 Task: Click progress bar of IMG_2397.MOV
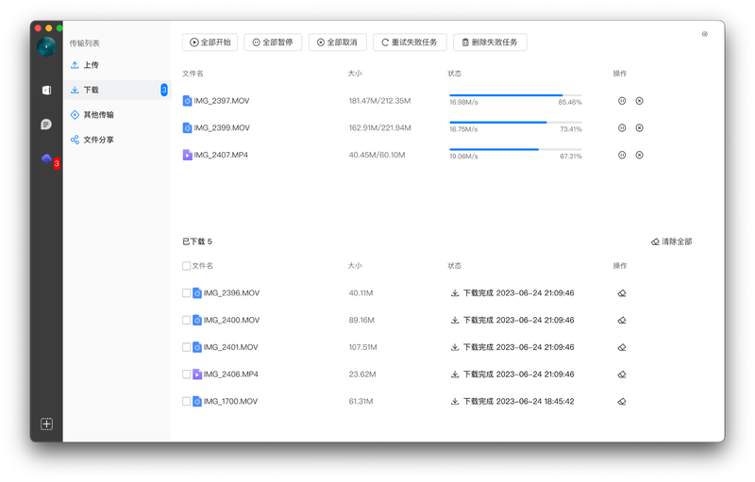(515, 95)
